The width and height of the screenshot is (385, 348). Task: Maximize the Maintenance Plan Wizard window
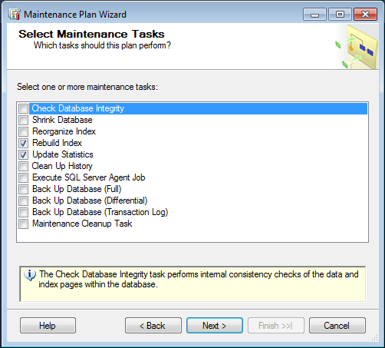click(340, 15)
